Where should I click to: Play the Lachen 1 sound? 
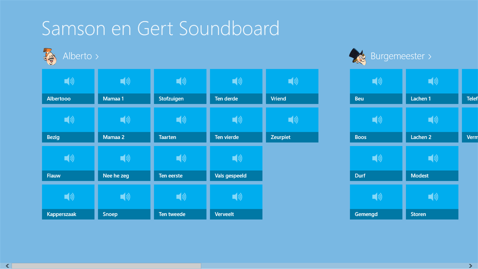point(432,86)
